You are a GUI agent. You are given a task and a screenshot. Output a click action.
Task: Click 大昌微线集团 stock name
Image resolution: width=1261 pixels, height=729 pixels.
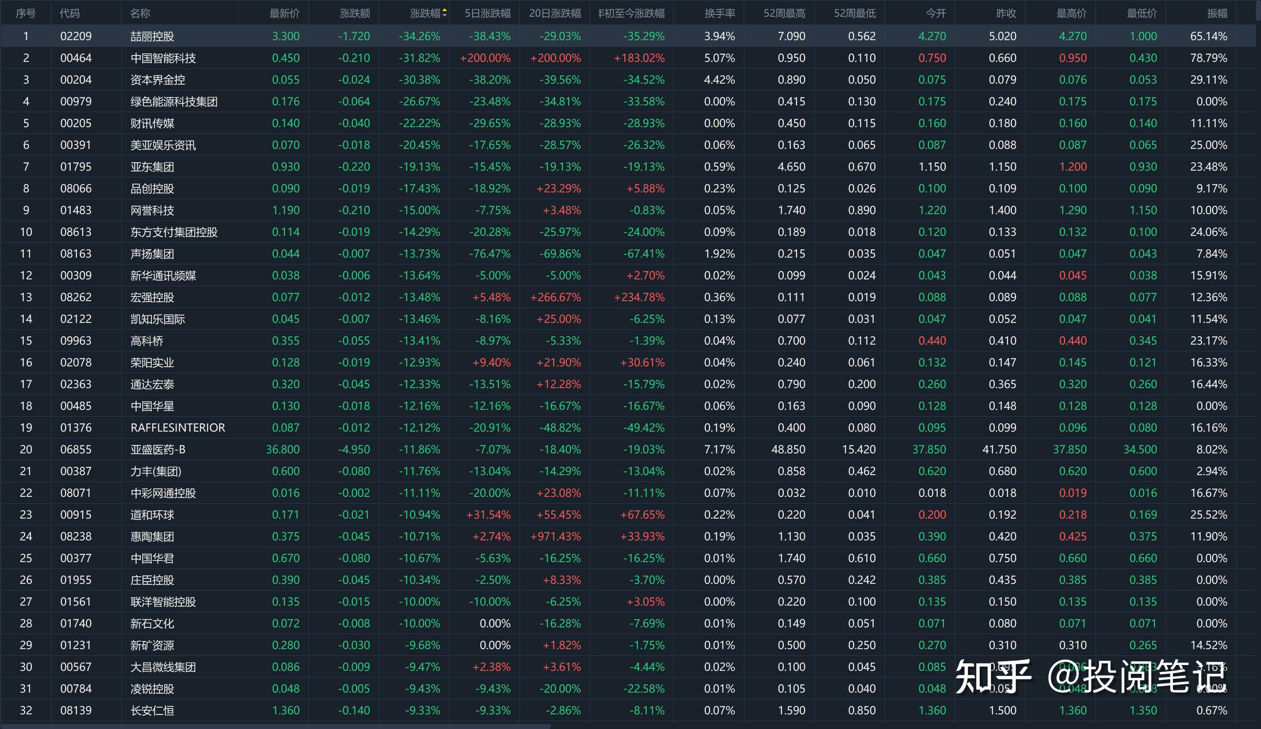tap(163, 667)
